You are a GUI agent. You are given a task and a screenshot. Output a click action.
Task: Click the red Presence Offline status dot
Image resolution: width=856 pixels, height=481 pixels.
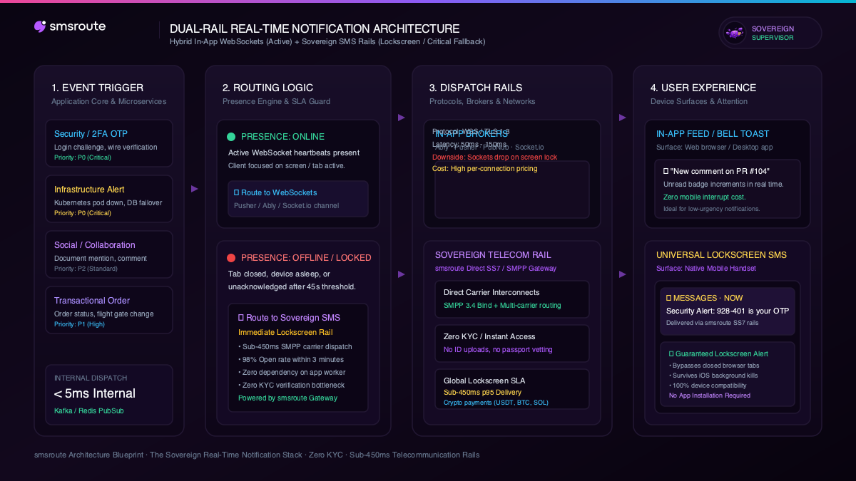(x=231, y=258)
